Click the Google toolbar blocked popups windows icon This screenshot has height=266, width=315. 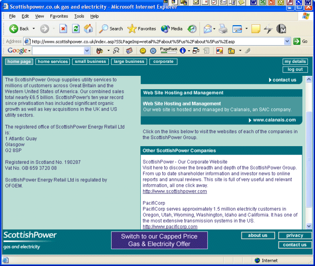[196, 51]
